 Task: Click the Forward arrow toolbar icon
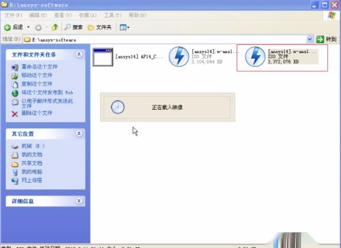(x=38, y=27)
